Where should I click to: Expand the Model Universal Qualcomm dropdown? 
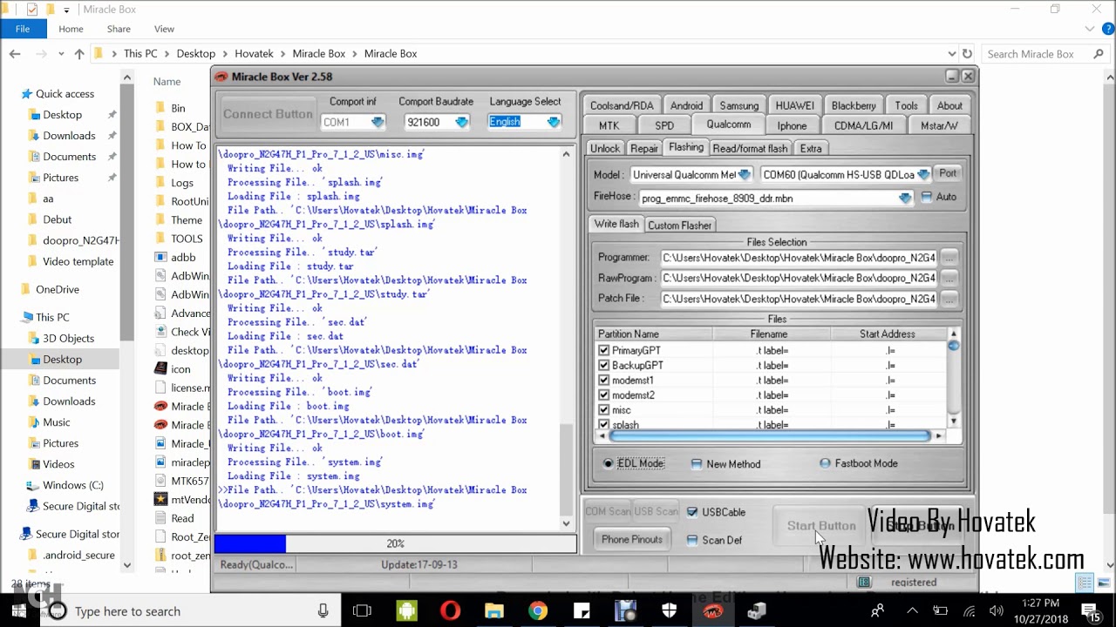pyautogui.click(x=744, y=174)
